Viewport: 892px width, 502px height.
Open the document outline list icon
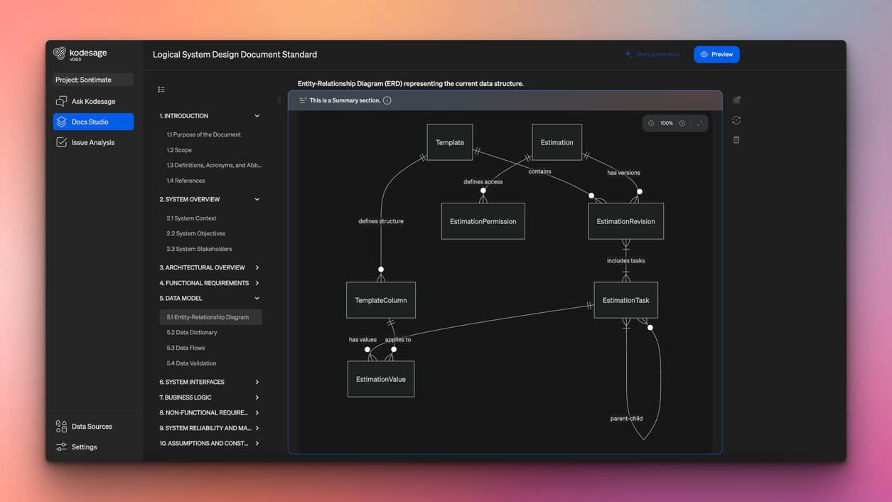click(161, 89)
